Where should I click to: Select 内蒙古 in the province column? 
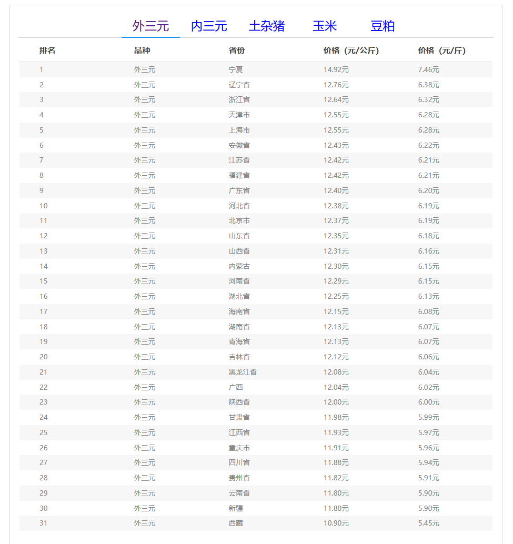click(239, 266)
